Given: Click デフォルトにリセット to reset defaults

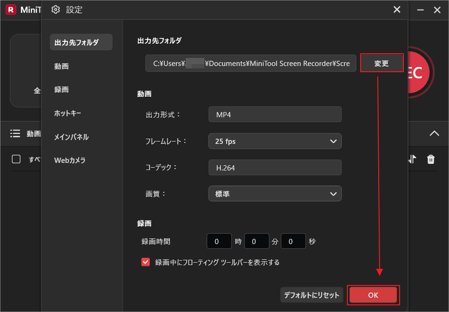Looking at the screenshot, I should [x=312, y=294].
